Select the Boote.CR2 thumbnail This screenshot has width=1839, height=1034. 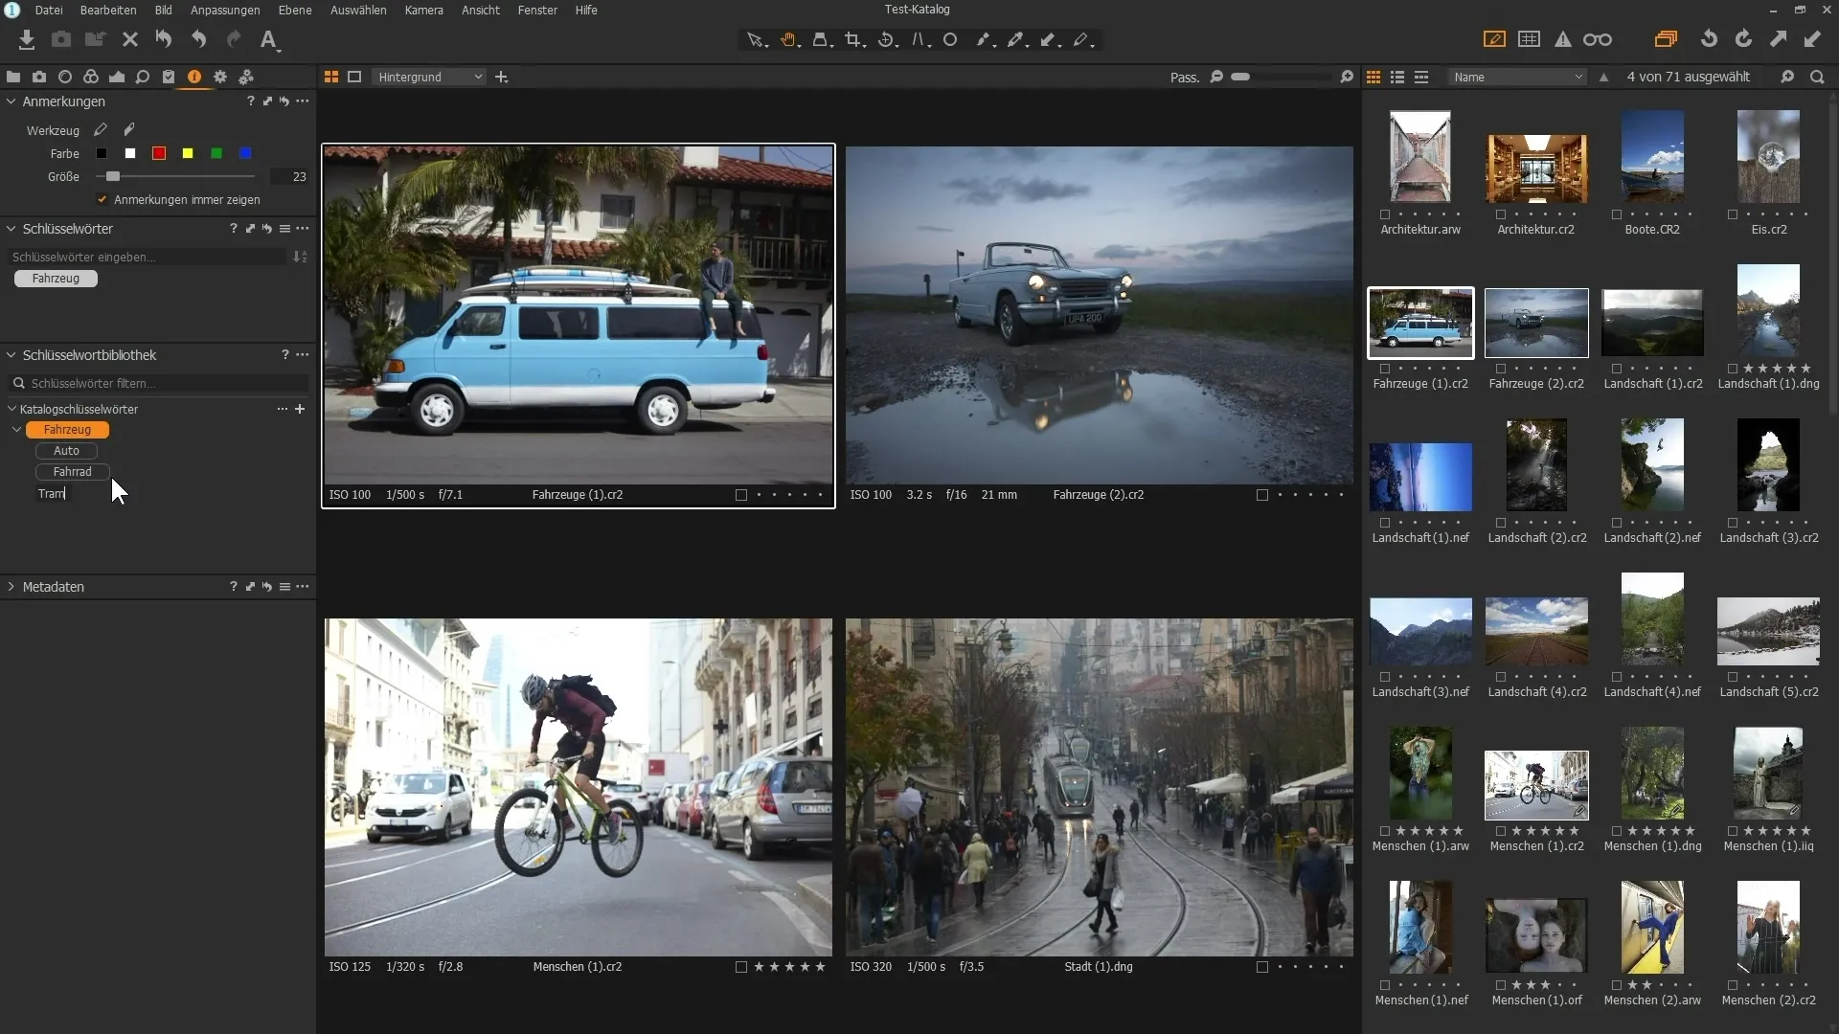point(1652,156)
